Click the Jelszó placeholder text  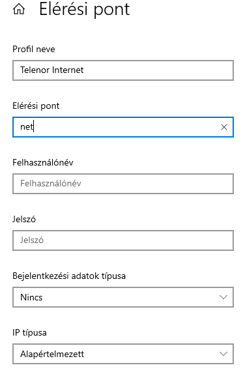pyautogui.click(x=32, y=240)
